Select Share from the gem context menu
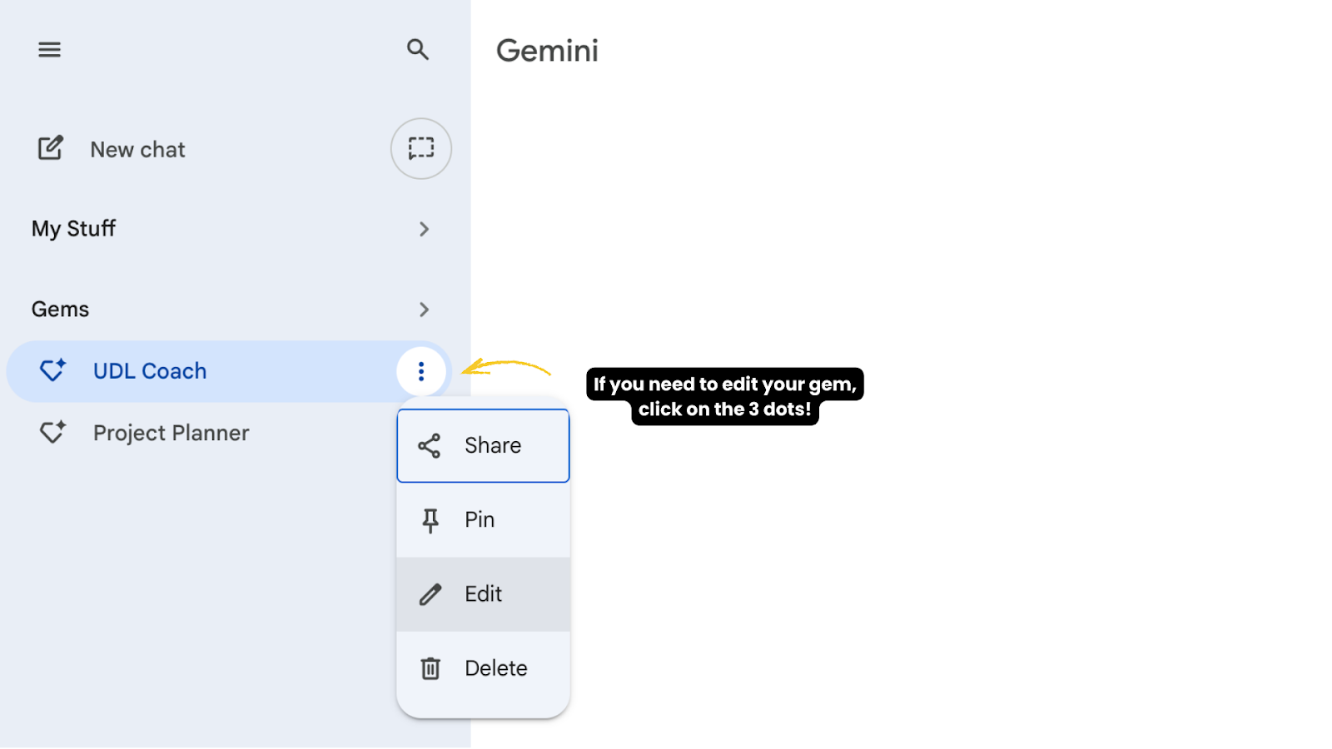 point(483,446)
